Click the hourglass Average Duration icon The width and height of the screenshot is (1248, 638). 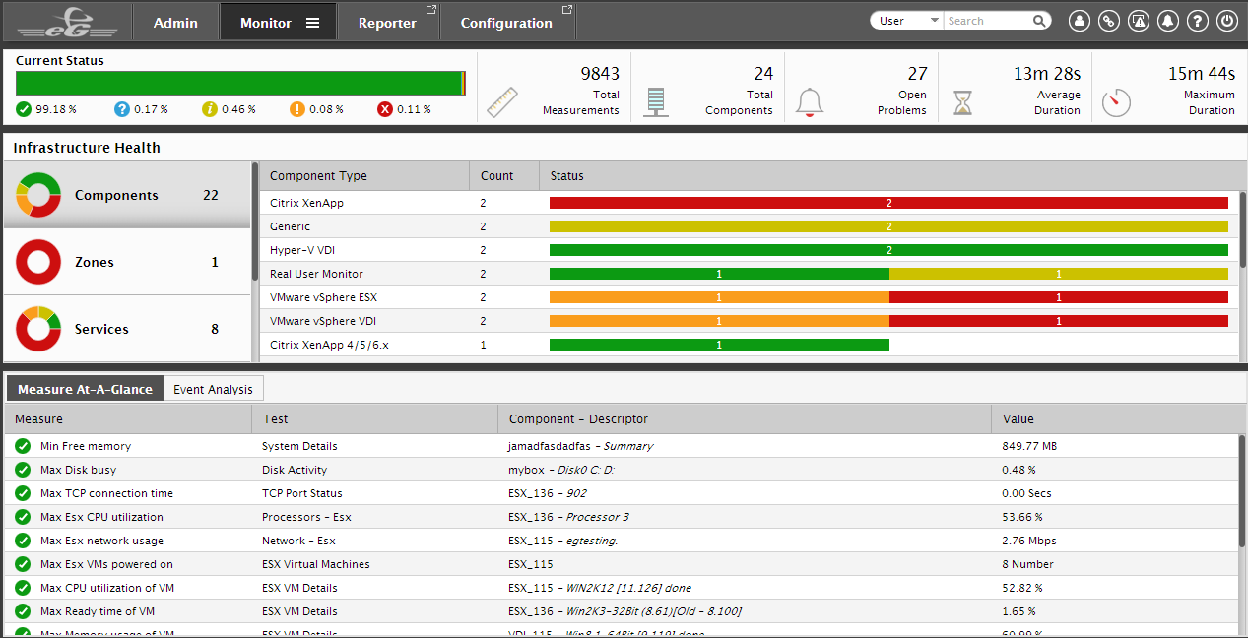[x=962, y=102]
